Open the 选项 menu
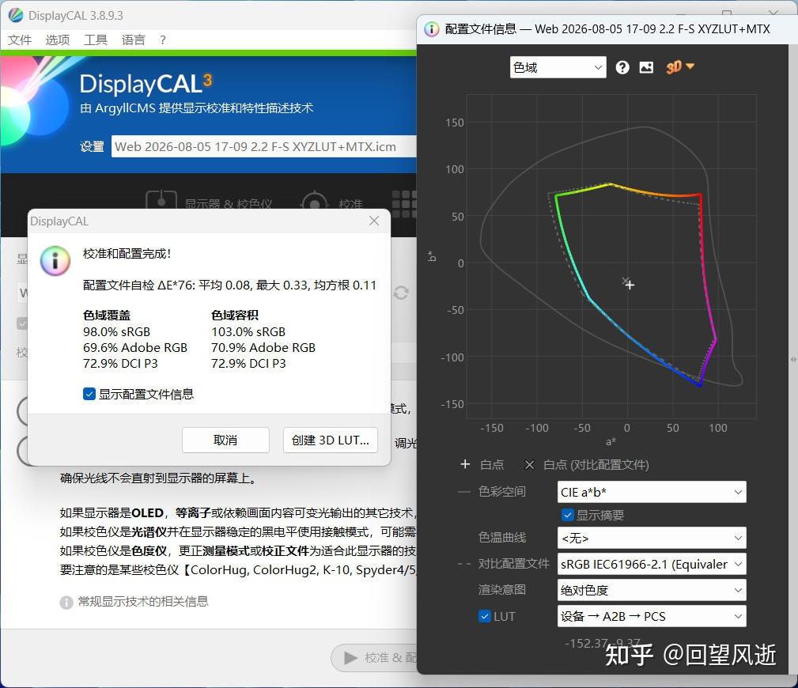Image resolution: width=798 pixels, height=688 pixels. pyautogui.click(x=58, y=40)
